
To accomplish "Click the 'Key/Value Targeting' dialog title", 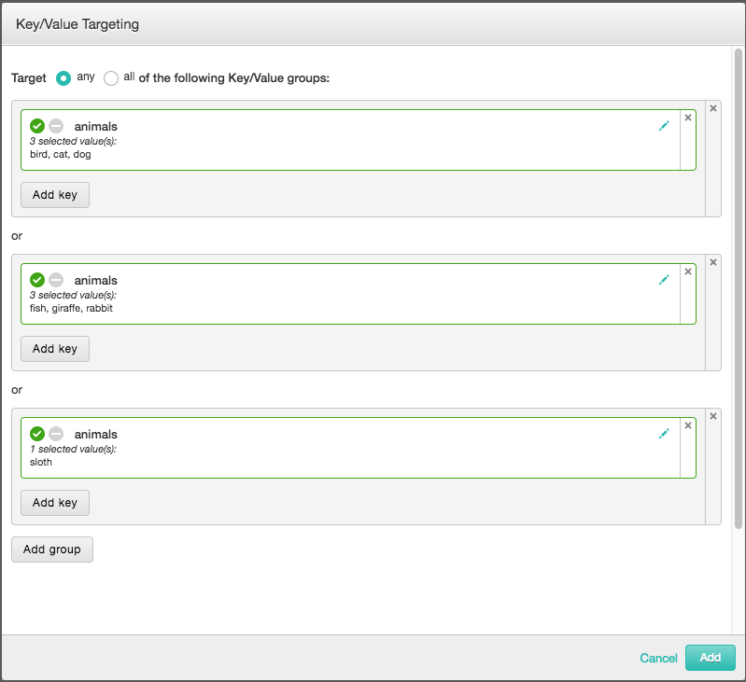I will [x=77, y=24].
